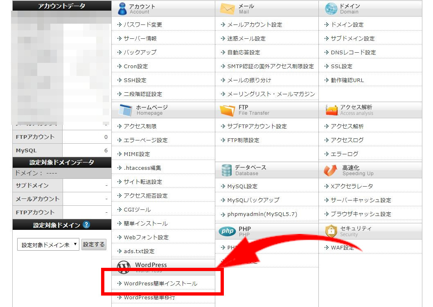Open 自動応答設定 link
The image size is (433, 307).
coord(243,52)
